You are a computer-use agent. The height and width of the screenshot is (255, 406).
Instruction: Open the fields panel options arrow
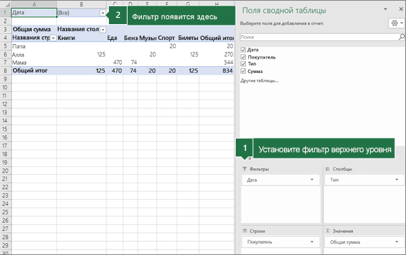[x=385, y=10]
